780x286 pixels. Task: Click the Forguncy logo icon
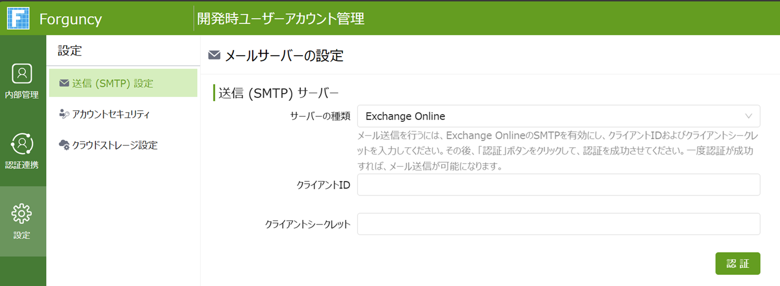(x=18, y=18)
